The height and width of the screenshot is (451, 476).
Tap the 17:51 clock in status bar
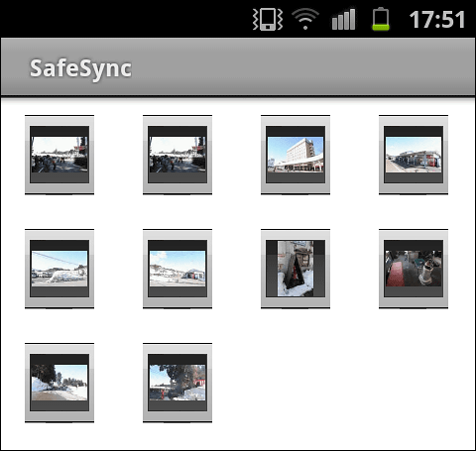[x=437, y=20]
